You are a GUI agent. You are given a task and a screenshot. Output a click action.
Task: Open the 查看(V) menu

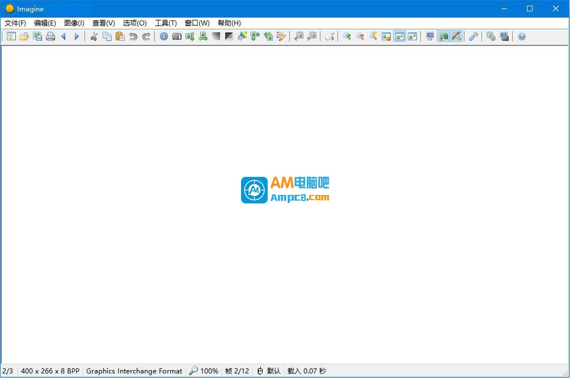(104, 23)
